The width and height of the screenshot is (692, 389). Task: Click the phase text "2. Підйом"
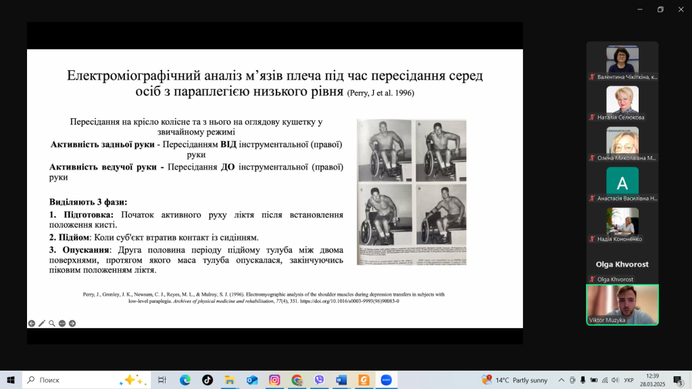(x=70, y=237)
